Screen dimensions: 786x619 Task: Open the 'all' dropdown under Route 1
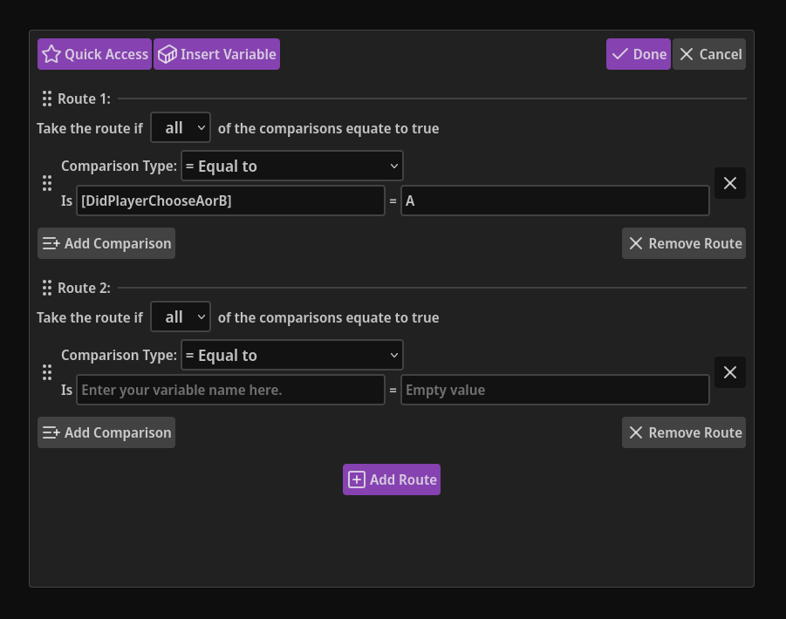point(180,127)
